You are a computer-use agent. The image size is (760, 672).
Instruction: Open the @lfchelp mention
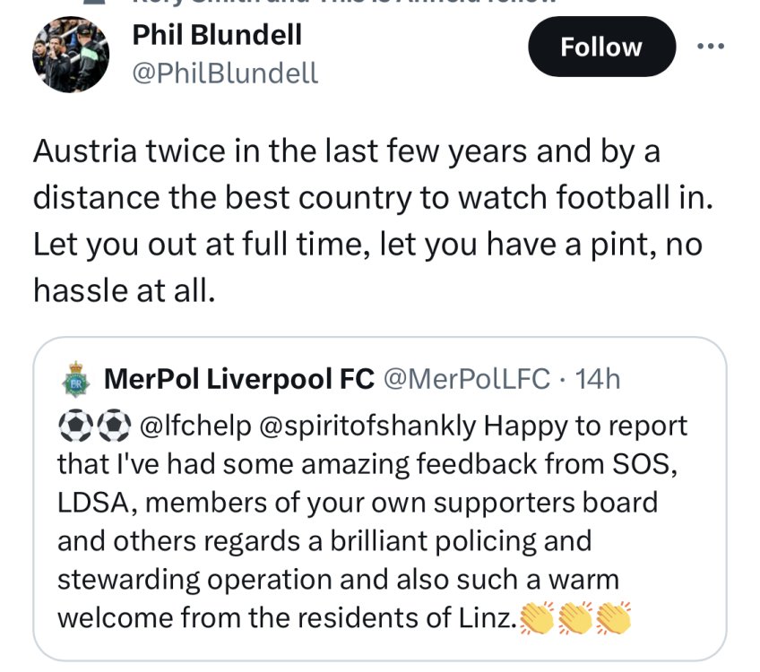[x=196, y=427]
